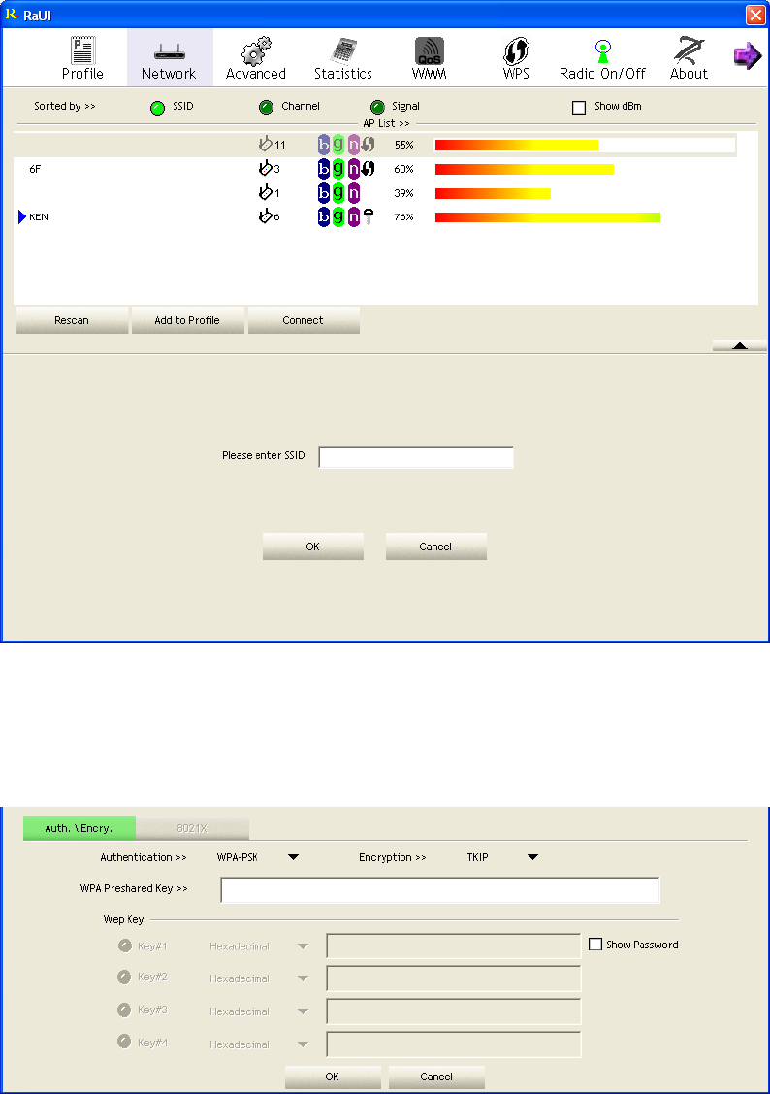Collapse the lower panel with up arrow
This screenshot has height=1094, width=770.
[740, 346]
